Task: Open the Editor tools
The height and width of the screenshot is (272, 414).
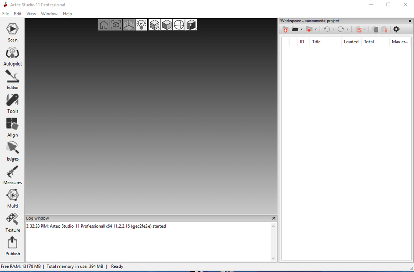Action: [12, 78]
